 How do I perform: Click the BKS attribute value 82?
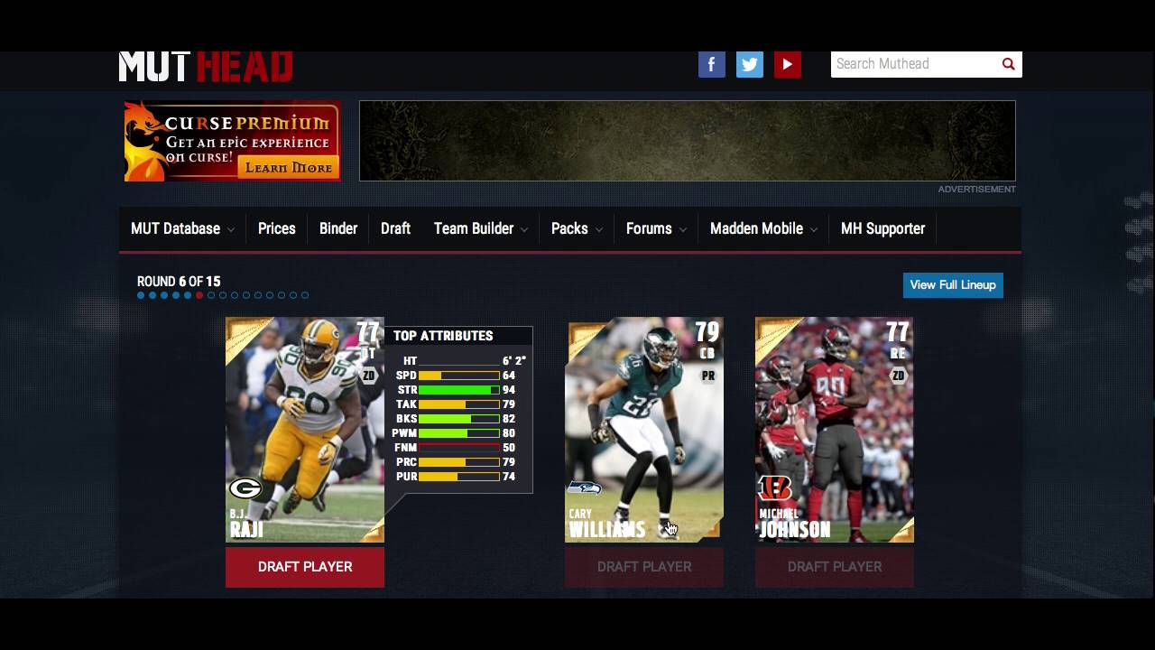pyautogui.click(x=509, y=419)
